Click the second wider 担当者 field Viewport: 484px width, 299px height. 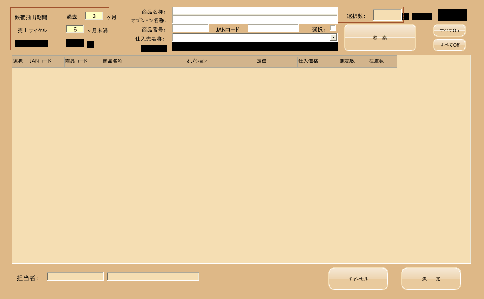(153, 277)
